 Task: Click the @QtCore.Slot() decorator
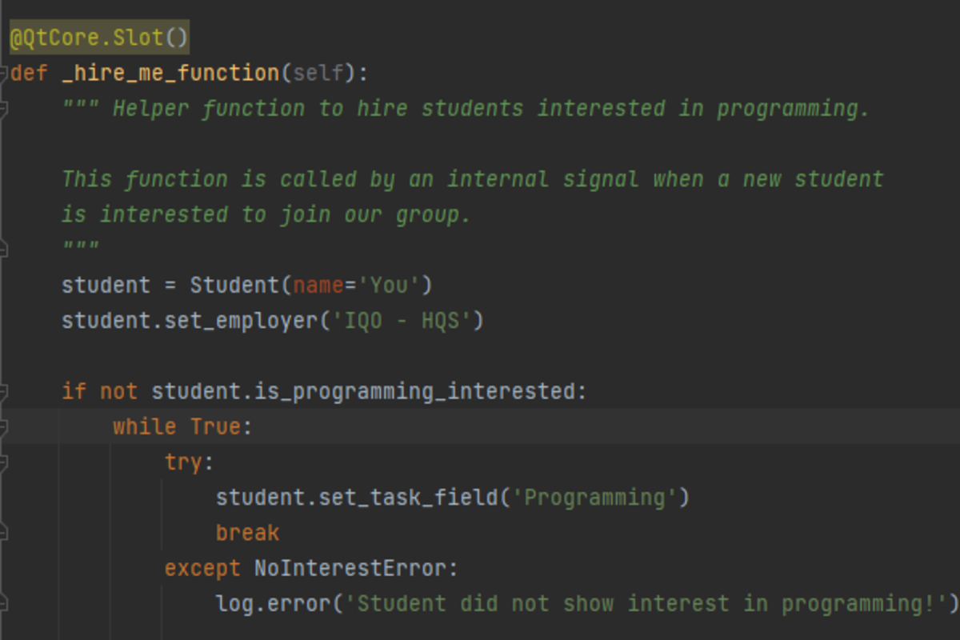[x=99, y=38]
